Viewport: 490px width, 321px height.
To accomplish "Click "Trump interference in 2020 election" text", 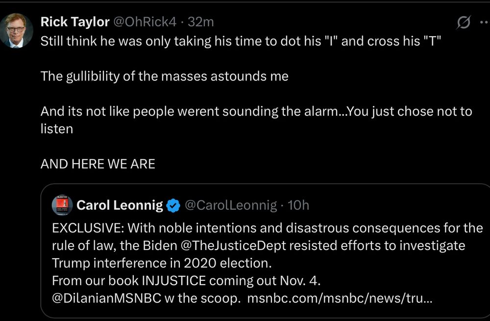I will [161, 263].
